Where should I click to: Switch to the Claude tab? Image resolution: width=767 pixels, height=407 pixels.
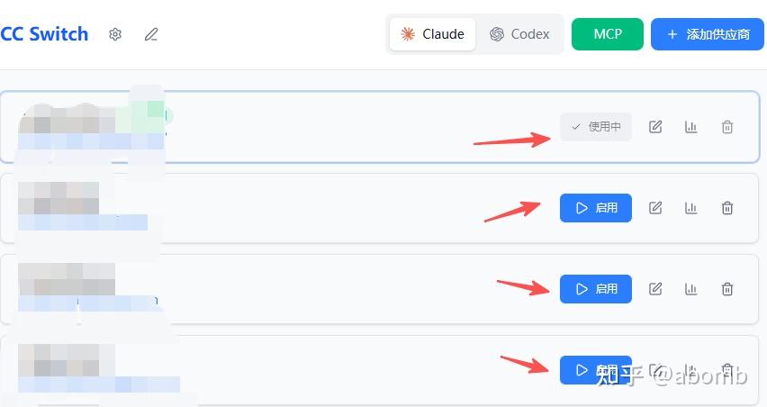pyautogui.click(x=433, y=34)
